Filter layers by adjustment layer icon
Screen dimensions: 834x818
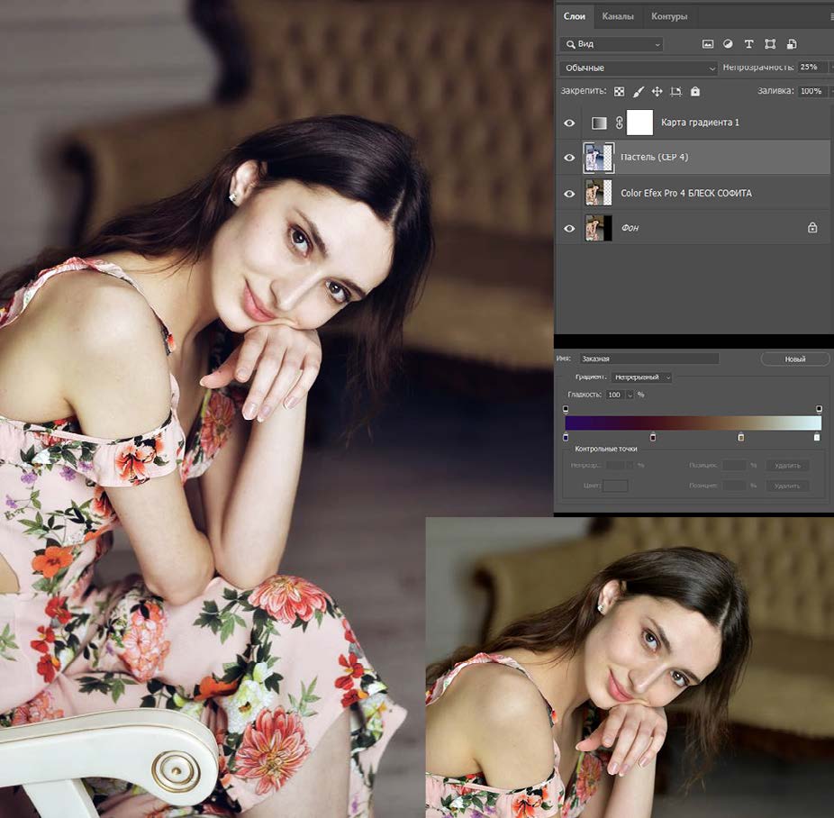[728, 44]
